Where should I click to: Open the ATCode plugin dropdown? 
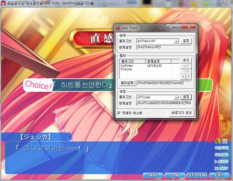point(176,97)
